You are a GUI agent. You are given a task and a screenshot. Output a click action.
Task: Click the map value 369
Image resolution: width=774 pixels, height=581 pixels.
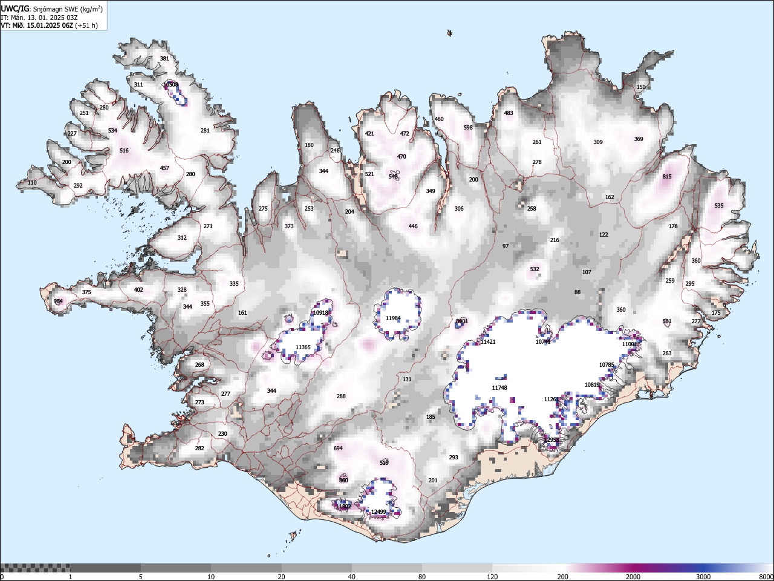click(639, 139)
